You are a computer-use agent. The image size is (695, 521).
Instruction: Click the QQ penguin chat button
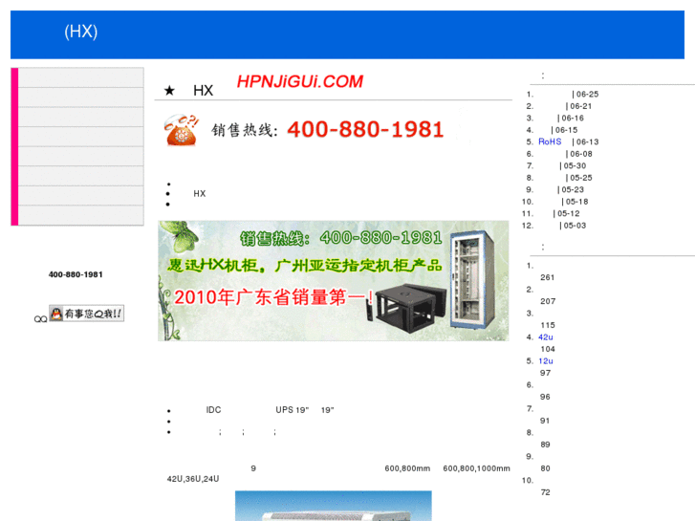[86, 314]
